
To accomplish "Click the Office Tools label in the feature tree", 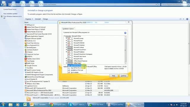I will click(77, 63).
